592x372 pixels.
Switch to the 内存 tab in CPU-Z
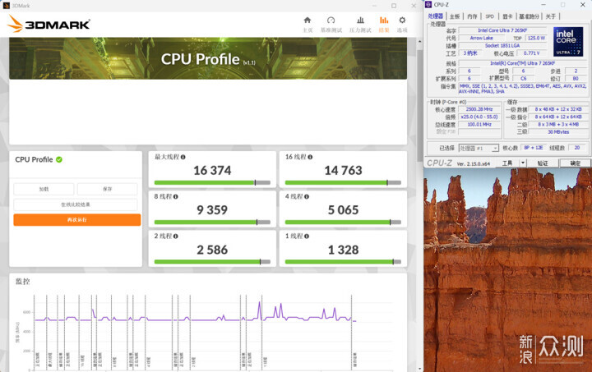coord(472,16)
